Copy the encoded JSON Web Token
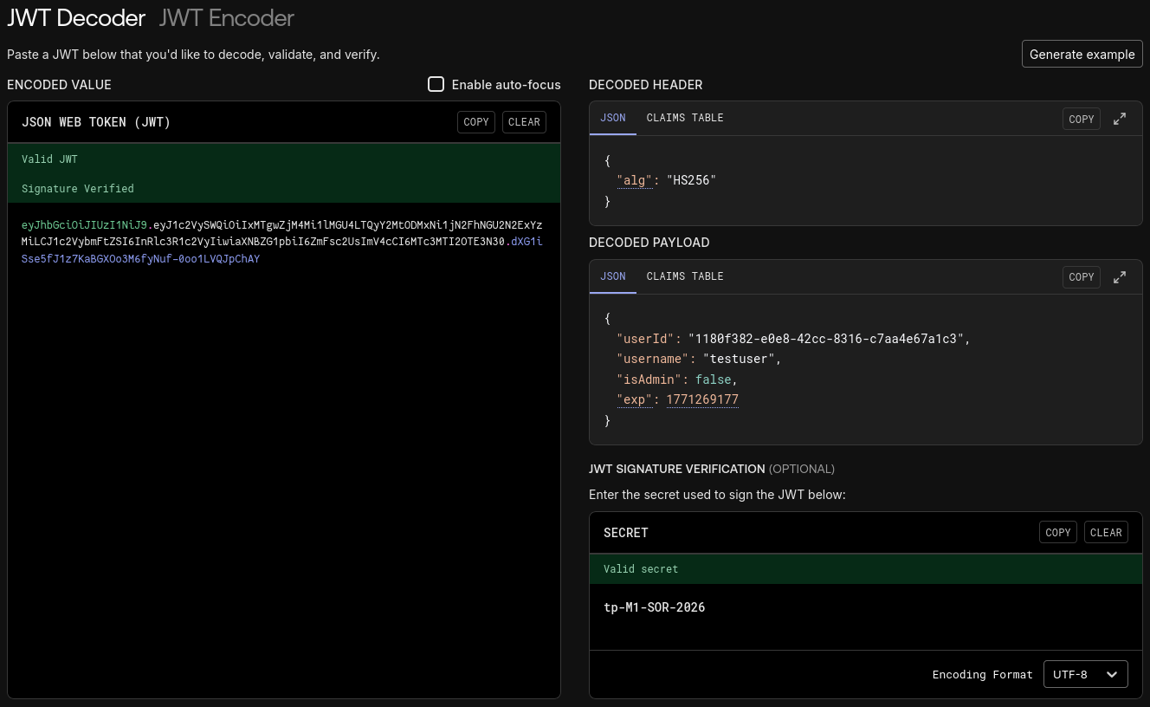Viewport: 1150px width, 707px height. pyautogui.click(x=476, y=122)
